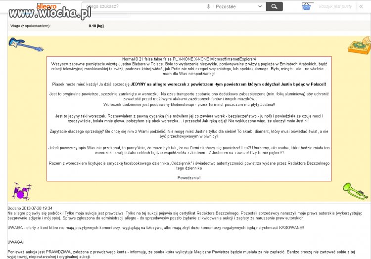
Task: Click the allegro logo
Action: coord(47,6)
